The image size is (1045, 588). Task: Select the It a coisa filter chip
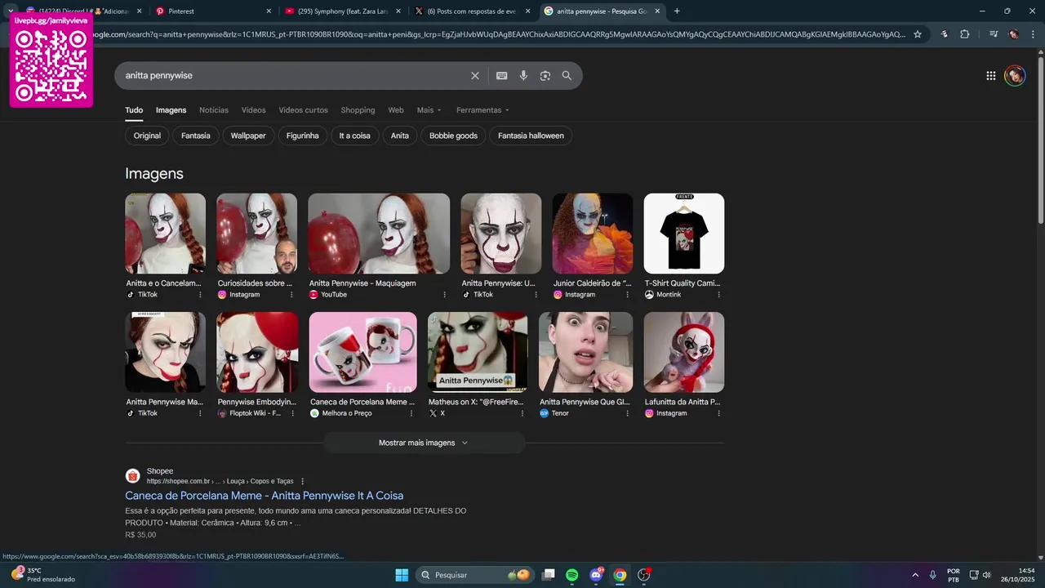pos(355,136)
